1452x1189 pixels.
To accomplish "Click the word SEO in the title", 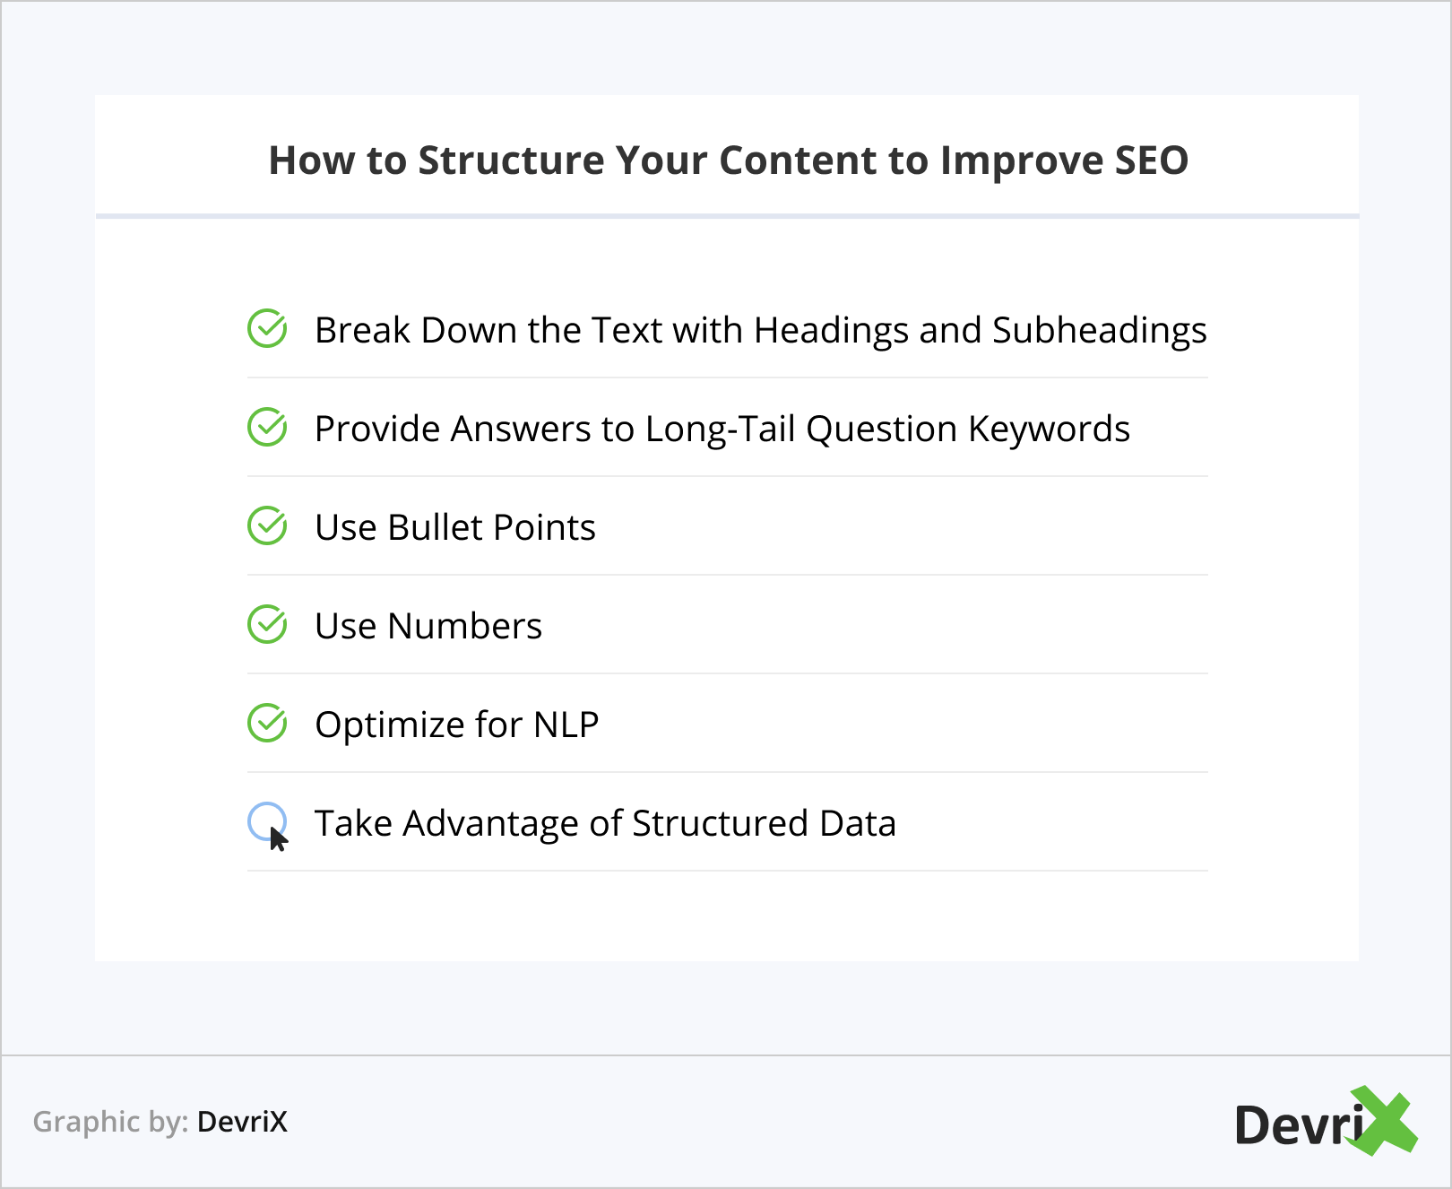I will 1151,161.
